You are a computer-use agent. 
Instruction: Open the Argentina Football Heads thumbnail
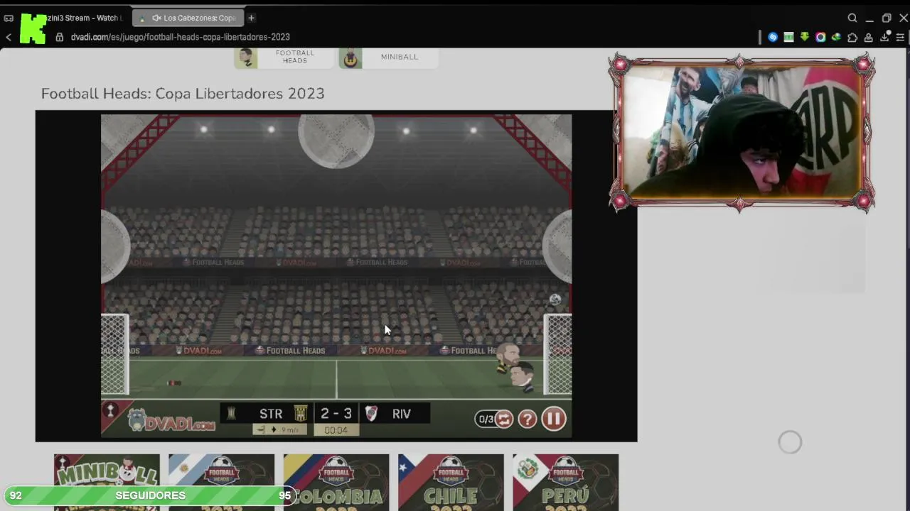pos(221,482)
